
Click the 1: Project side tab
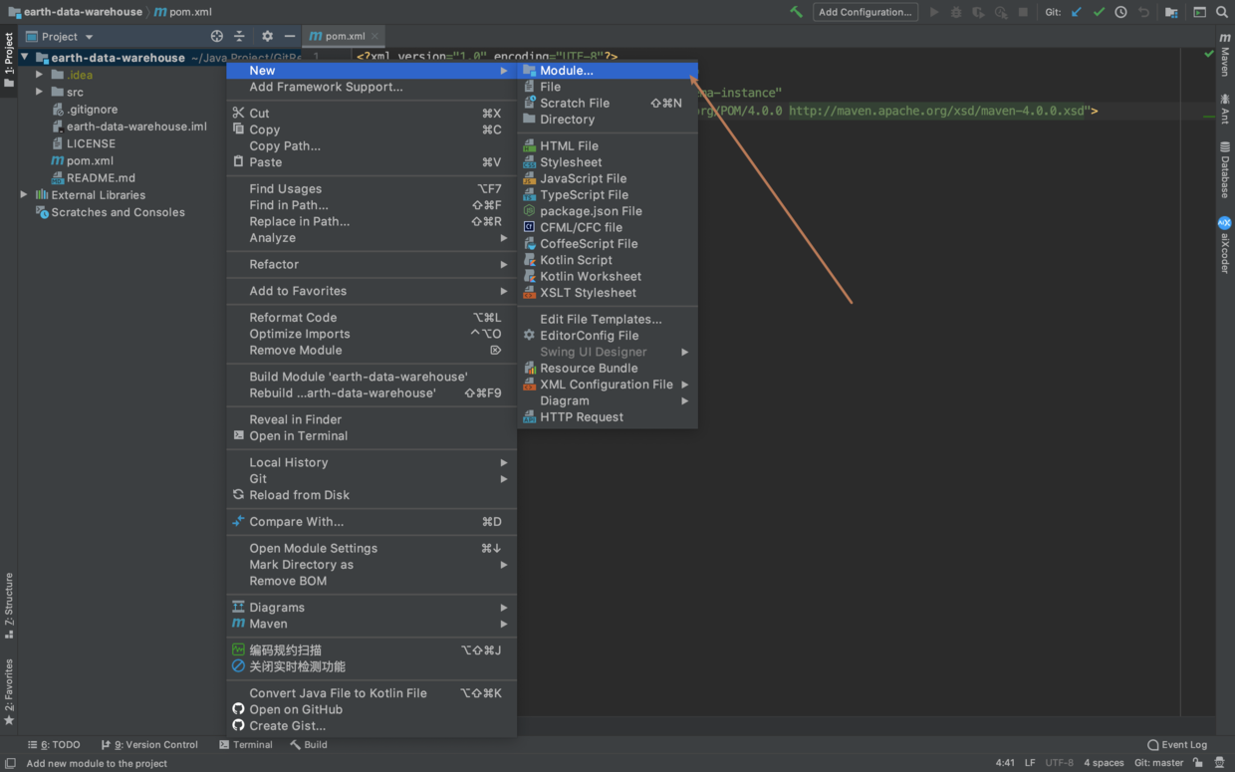click(x=9, y=61)
